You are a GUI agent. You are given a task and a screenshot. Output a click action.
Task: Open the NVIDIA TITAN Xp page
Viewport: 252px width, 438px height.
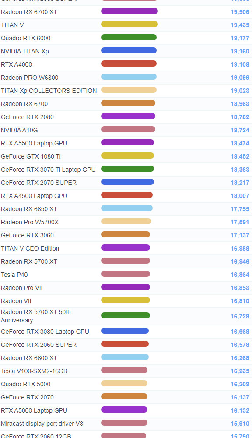25,51
